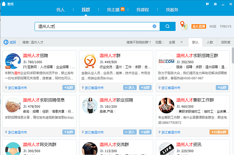Open the nearby map location icon
The width and height of the screenshot is (234, 155).
184,25
